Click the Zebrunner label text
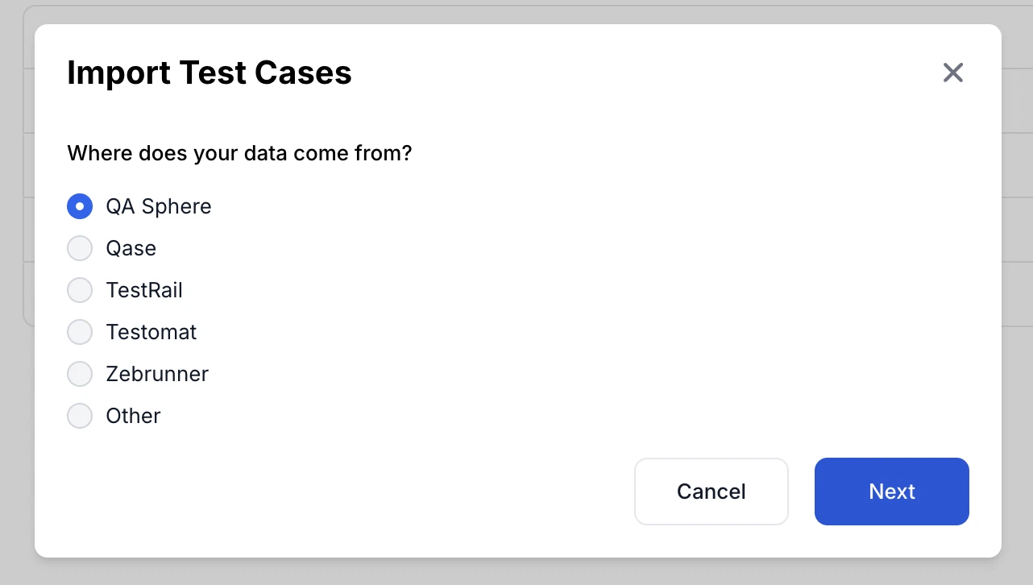 [x=157, y=374]
